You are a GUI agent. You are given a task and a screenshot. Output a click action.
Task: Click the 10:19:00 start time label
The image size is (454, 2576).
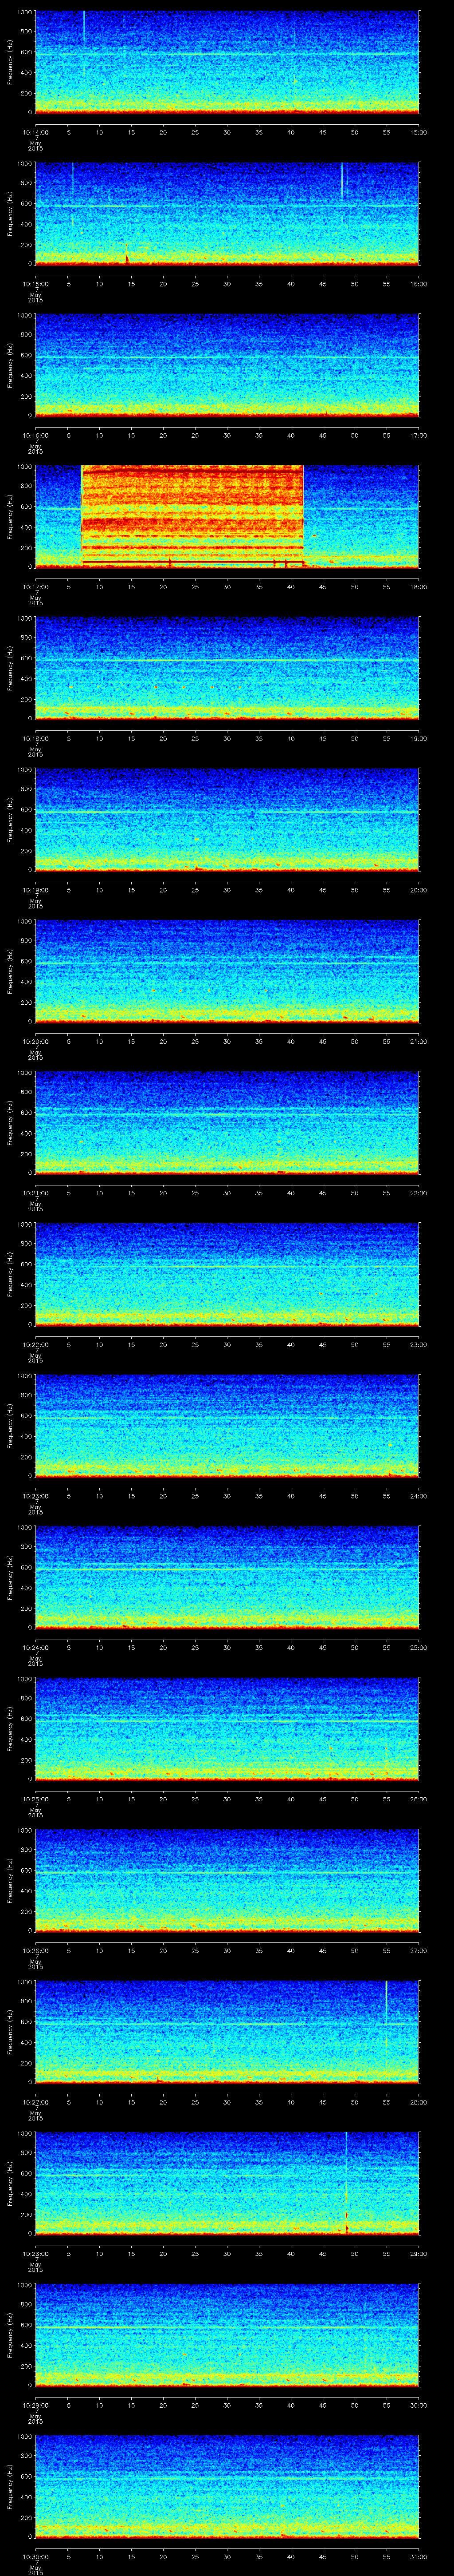tap(36, 890)
